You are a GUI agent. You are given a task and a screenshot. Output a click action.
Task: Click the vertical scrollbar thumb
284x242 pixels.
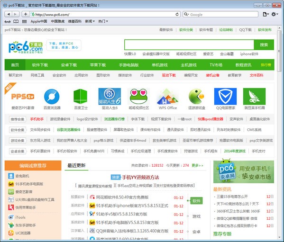(x=279, y=51)
